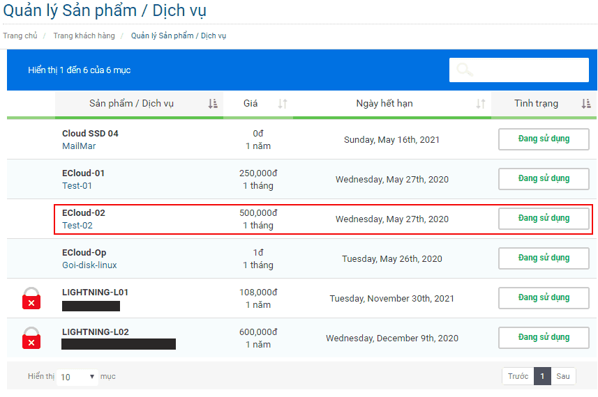Click Đang sử dụng button for ECloud-01

[x=544, y=179]
